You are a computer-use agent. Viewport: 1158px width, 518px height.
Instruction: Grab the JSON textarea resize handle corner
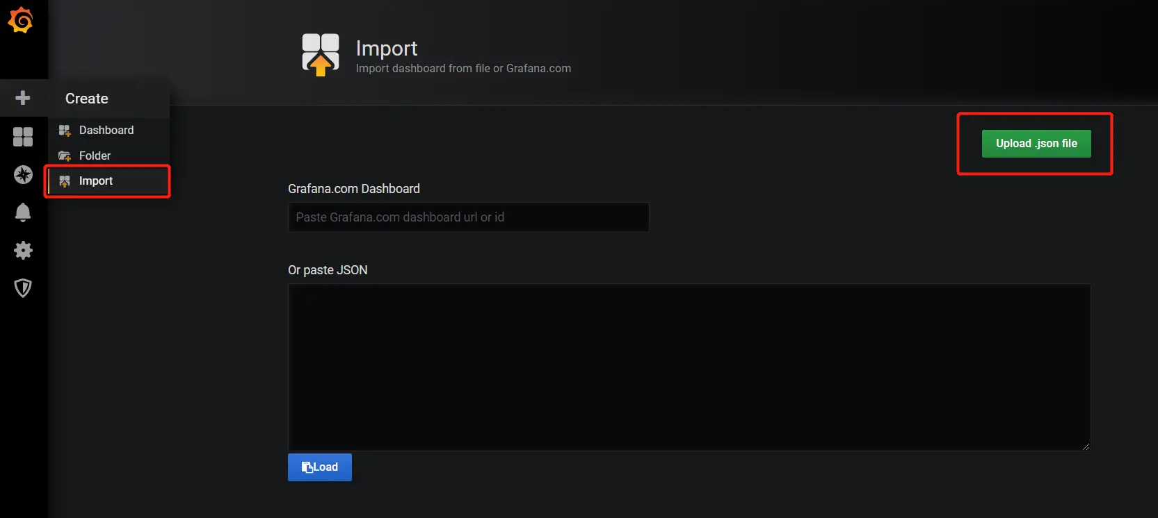1086,446
